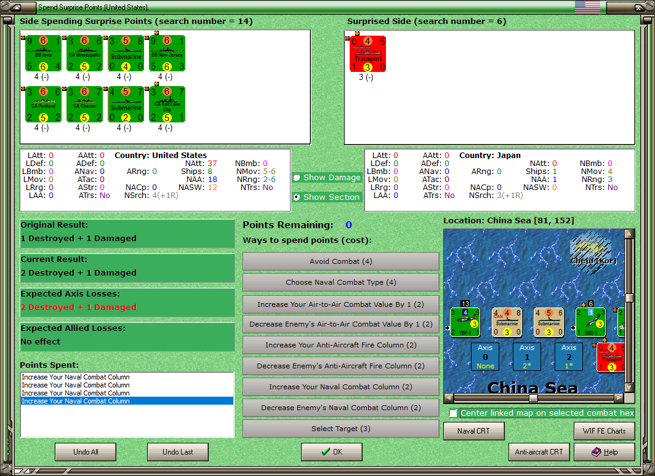Image resolution: width=655 pixels, height=476 pixels.
Task: Click the CAN Submarine unit on map
Action: point(507,322)
